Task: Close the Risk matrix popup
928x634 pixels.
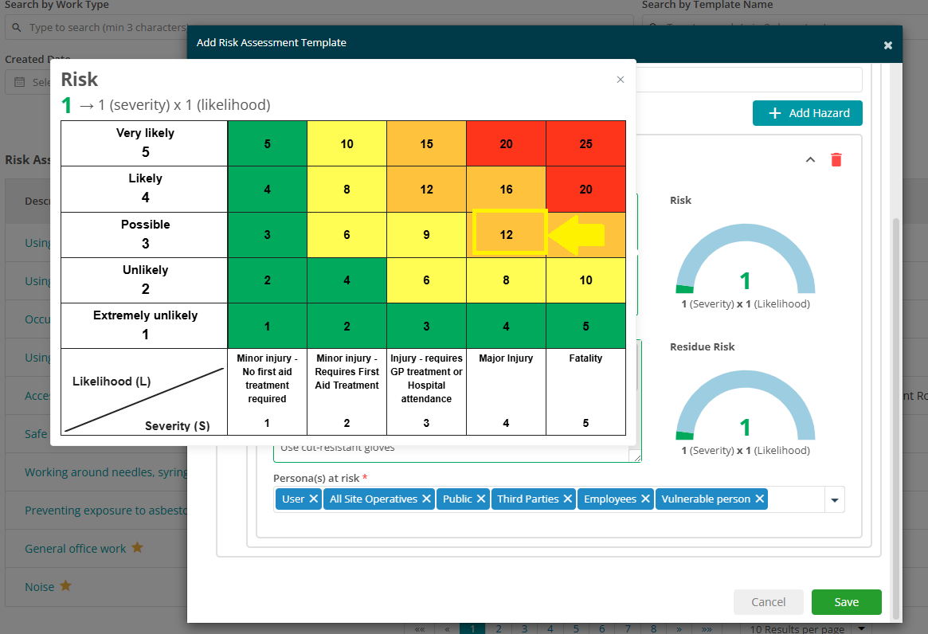Action: click(621, 80)
